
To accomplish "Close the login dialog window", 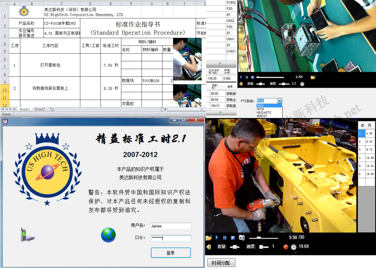I will pyautogui.click(x=196, y=120).
